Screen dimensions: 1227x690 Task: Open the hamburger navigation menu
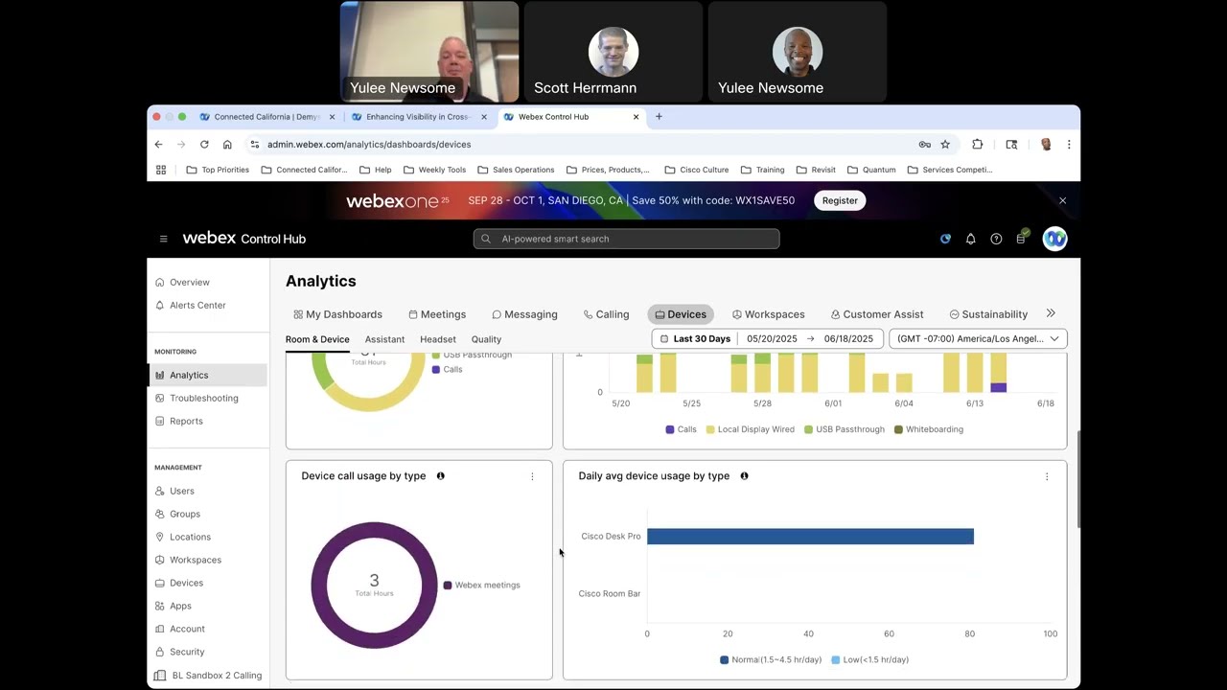163,239
